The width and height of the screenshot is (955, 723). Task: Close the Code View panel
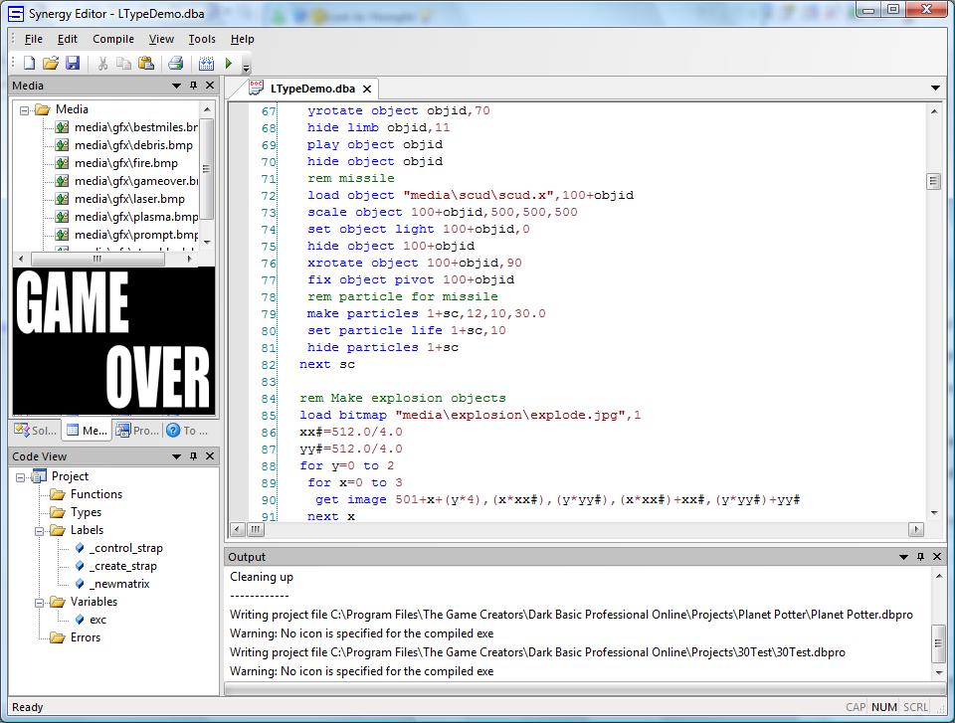point(210,456)
